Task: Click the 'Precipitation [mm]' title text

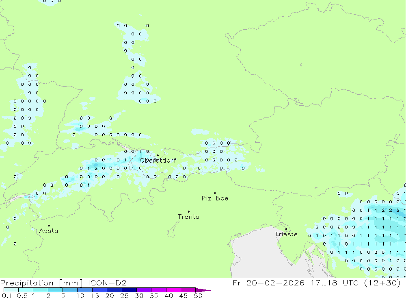Action: (x=42, y=283)
